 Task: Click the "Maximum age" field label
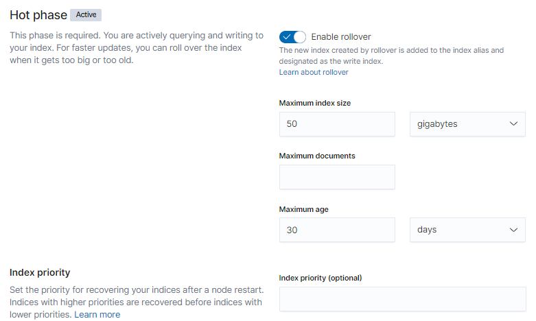(x=302, y=209)
